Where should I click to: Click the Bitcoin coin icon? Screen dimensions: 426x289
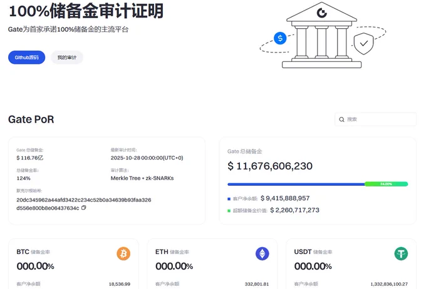point(123,254)
